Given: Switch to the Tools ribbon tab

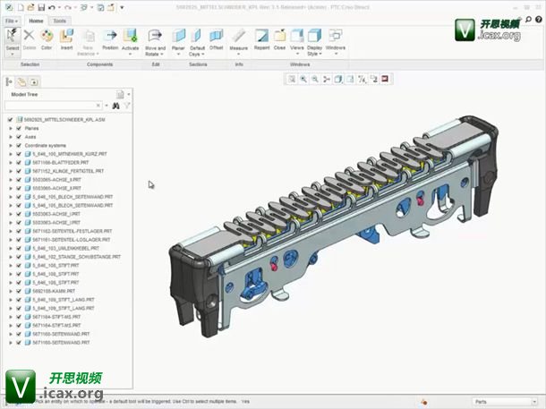Looking at the screenshot, I should pyautogui.click(x=60, y=20).
